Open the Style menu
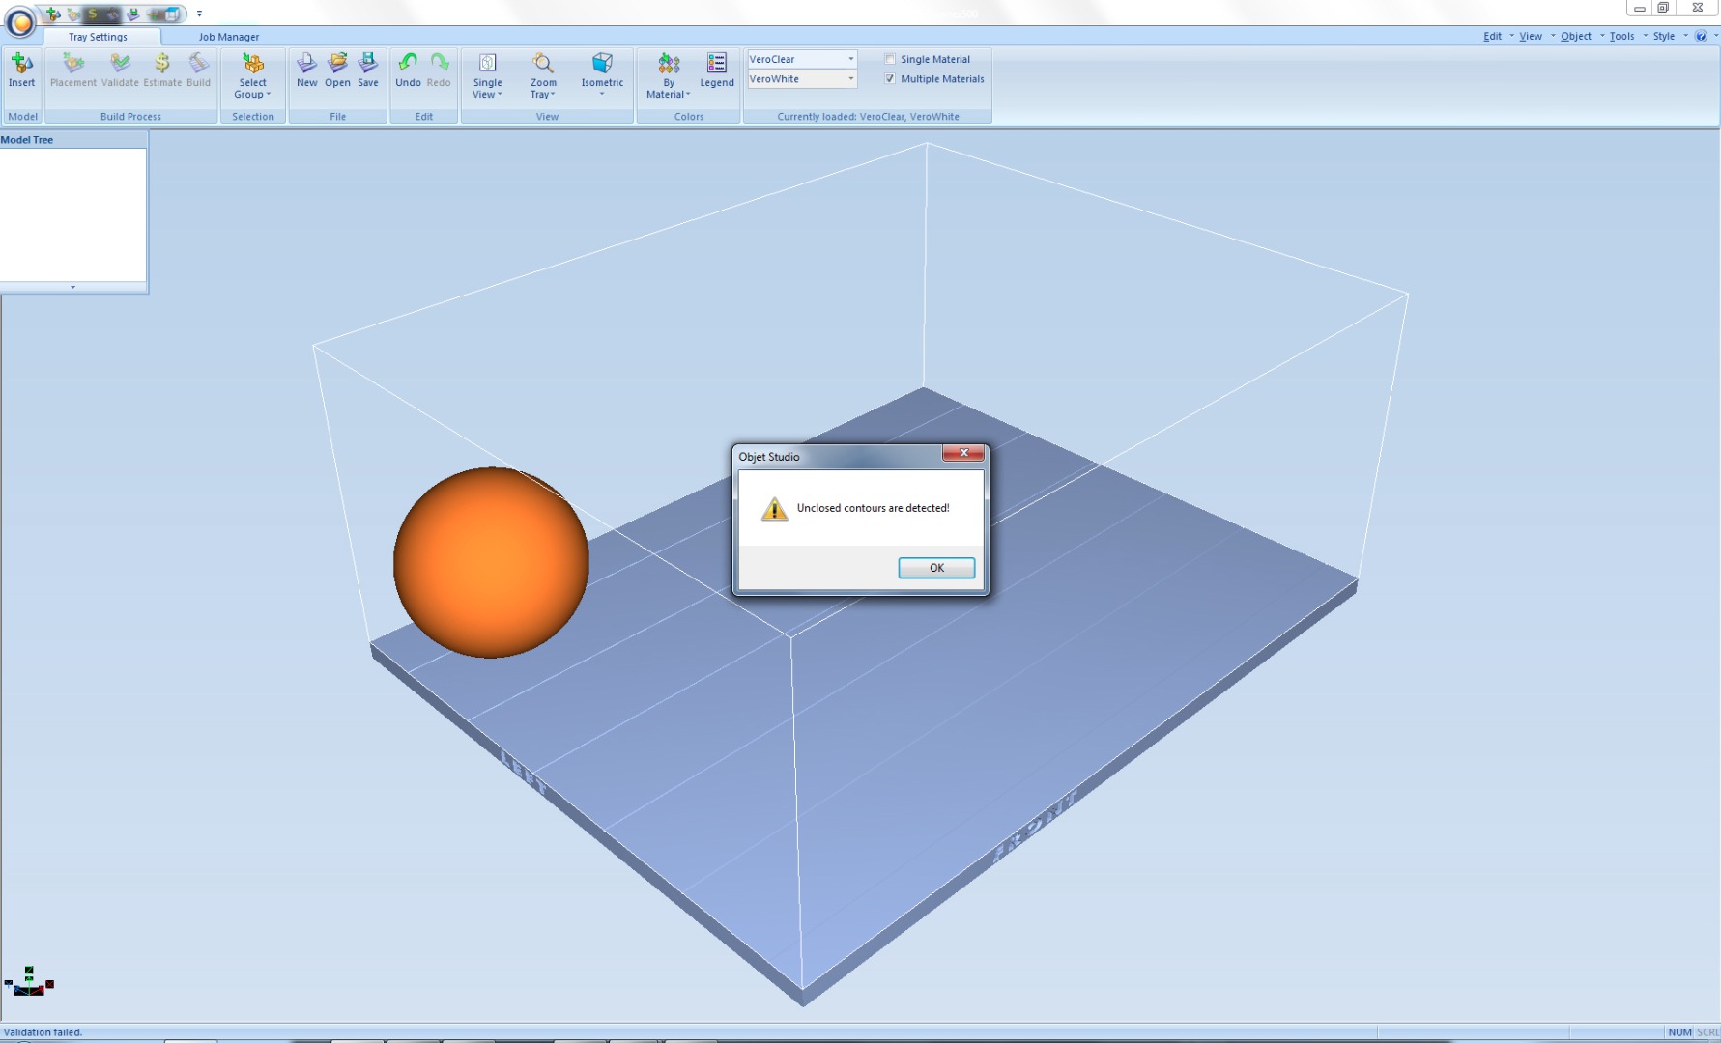The height and width of the screenshot is (1043, 1721). coord(1664,36)
